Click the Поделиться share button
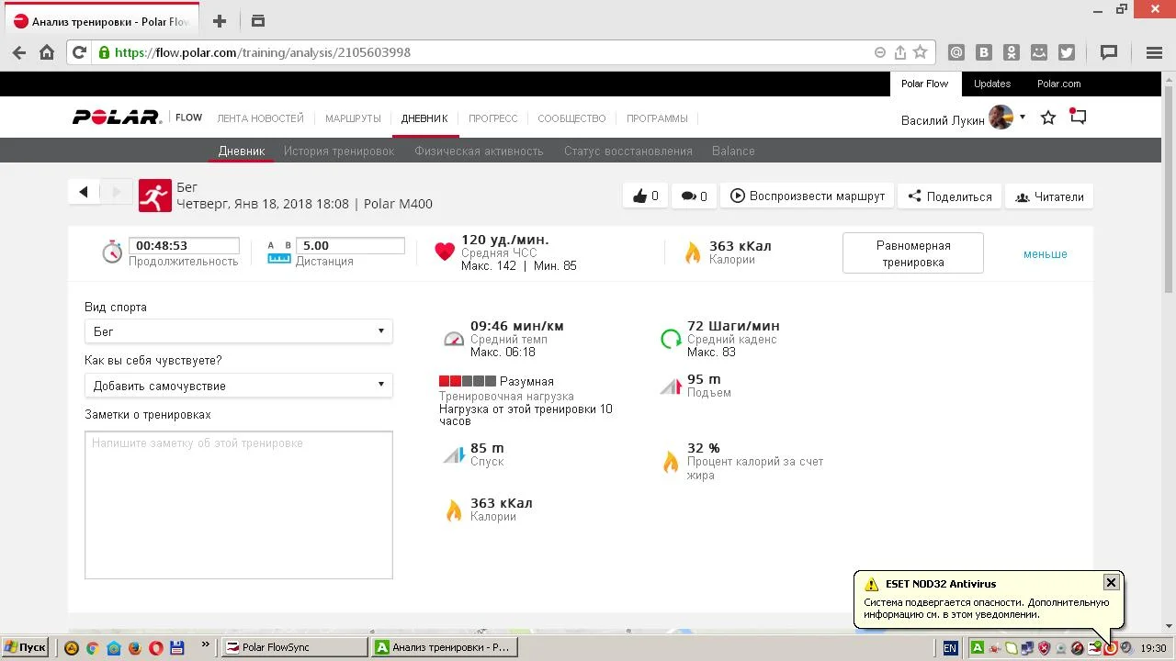Viewport: 1176px width, 661px height. pos(949,196)
